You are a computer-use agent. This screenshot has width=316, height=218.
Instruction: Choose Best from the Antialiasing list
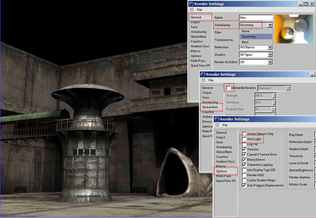(245, 42)
